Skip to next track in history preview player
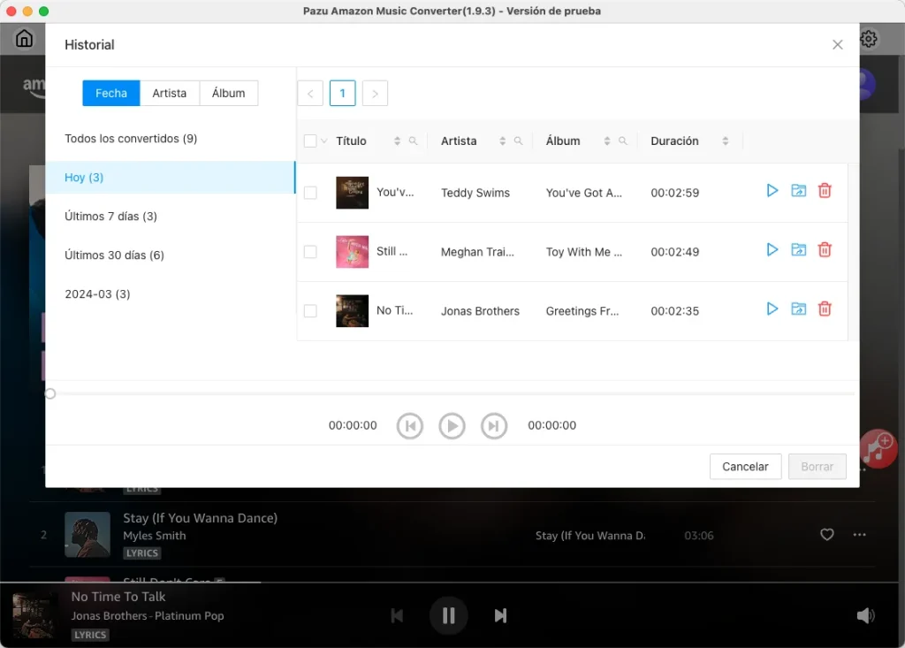This screenshot has height=648, width=905. click(494, 425)
